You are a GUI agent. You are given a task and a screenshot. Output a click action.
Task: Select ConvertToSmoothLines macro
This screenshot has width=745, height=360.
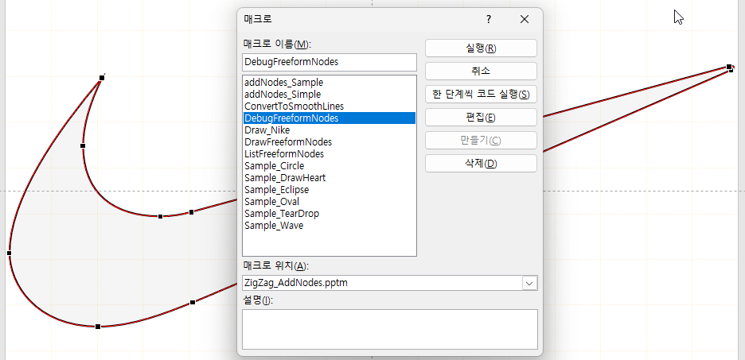(x=330, y=106)
